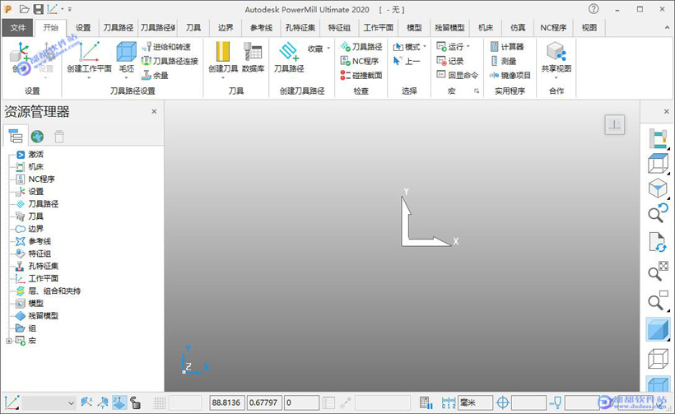Click the zoom to fit magnifier
This screenshot has height=414, width=675.
click(659, 270)
